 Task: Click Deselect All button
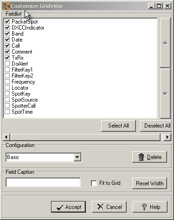coord(156,126)
